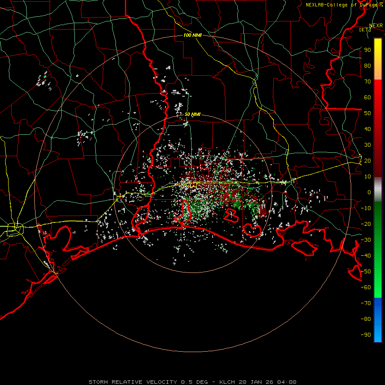Image resolution: width=385 pixels, height=385 pixels.
Task: Click the positive "50" scale value
Action: tap(367, 113)
